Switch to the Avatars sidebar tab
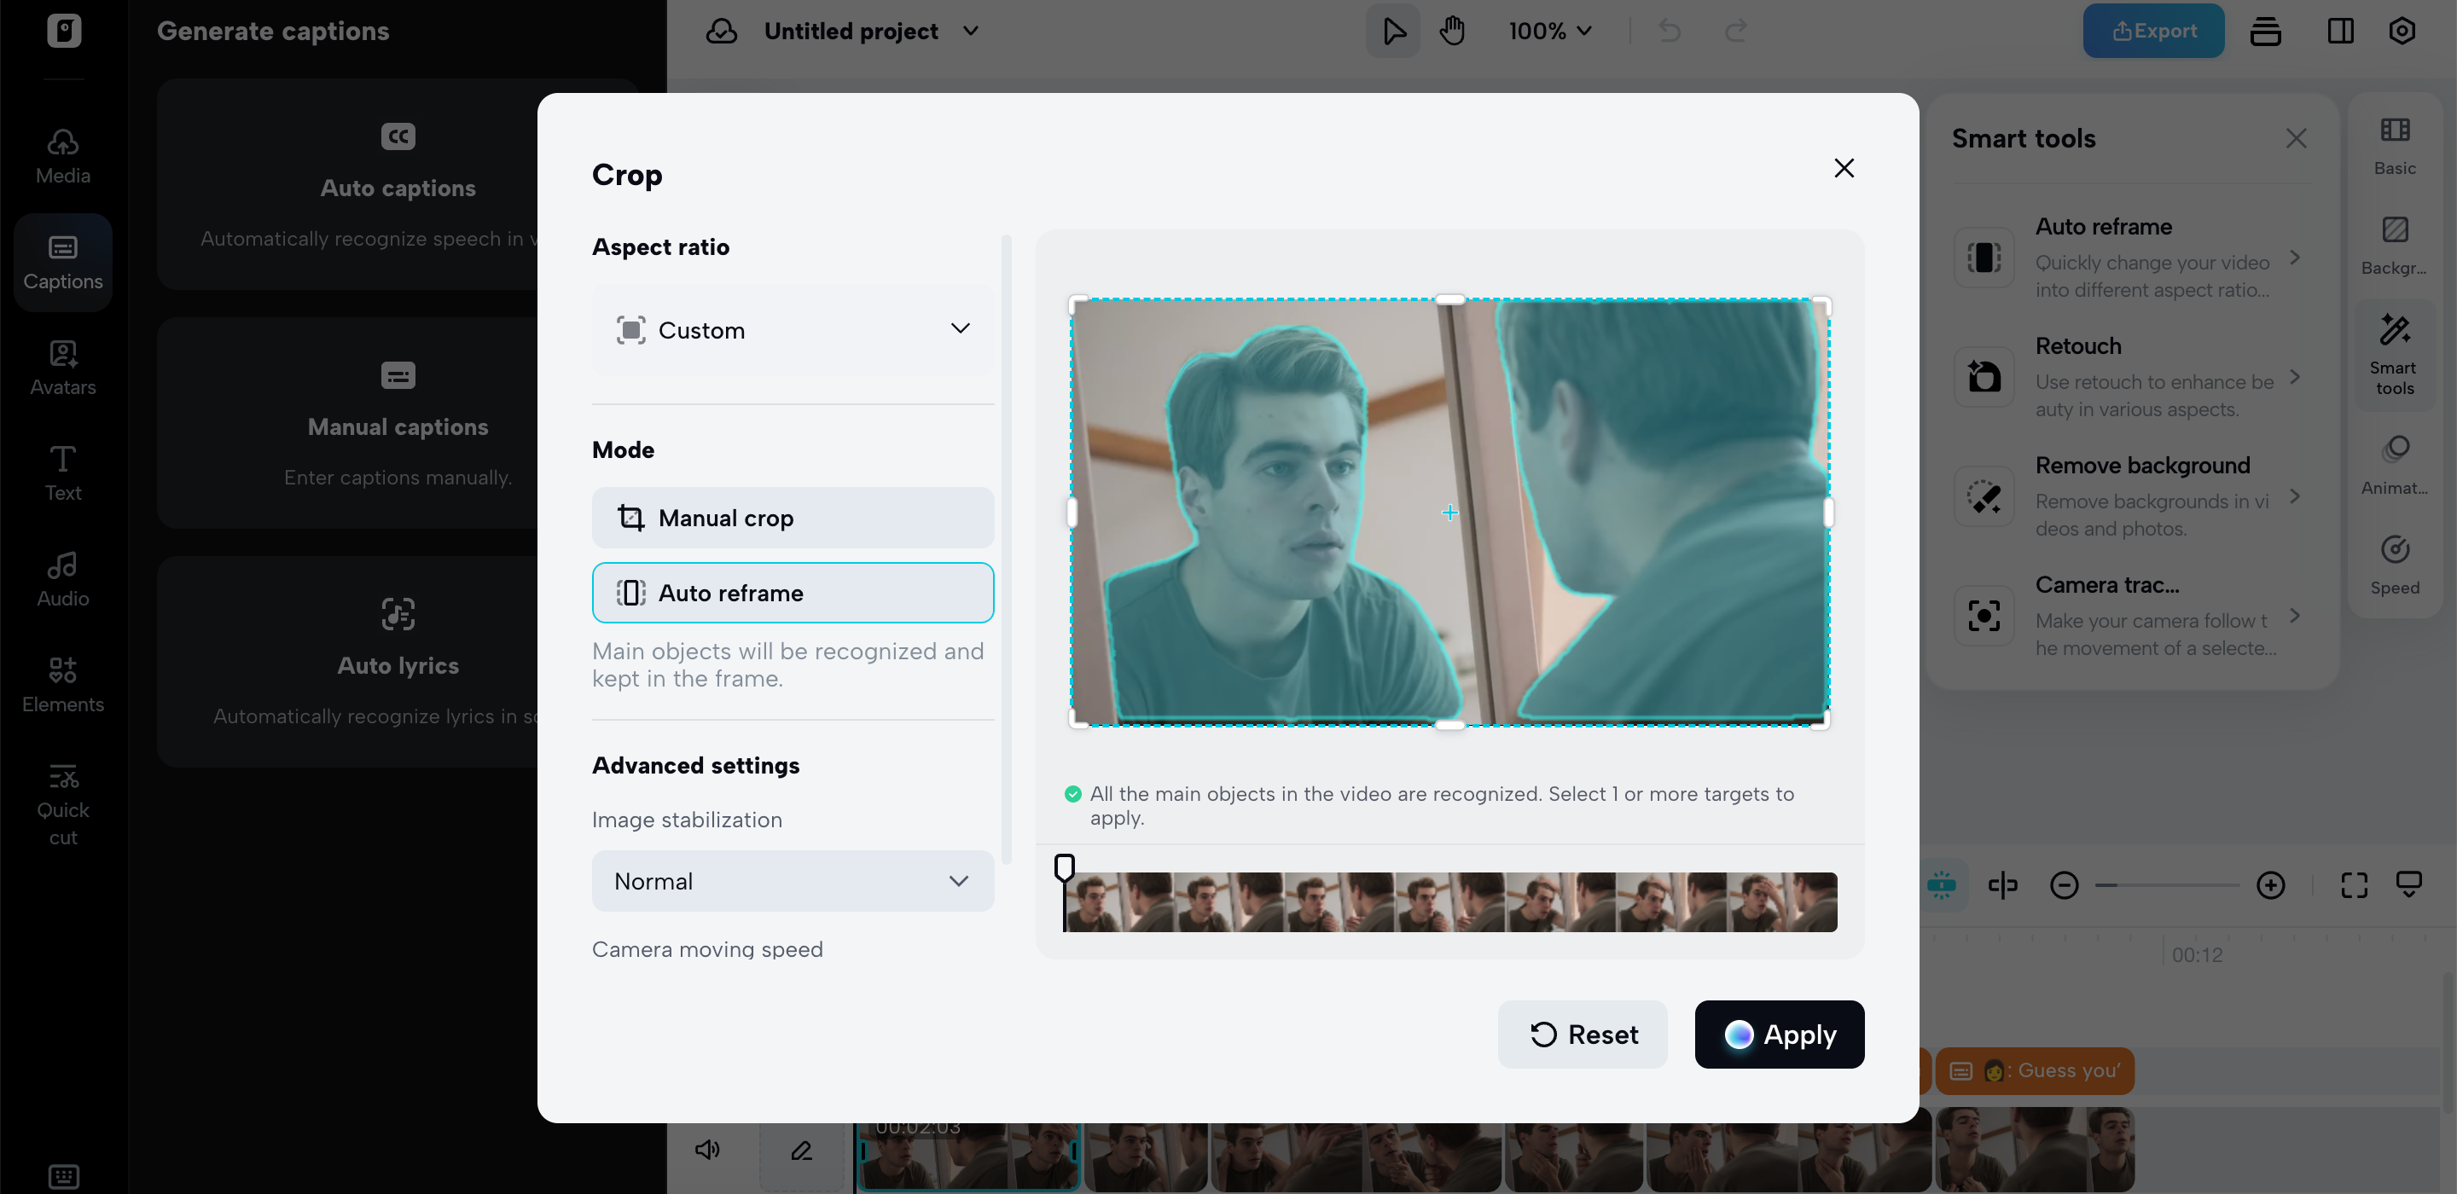Screen dimensions: 2457x1194 pos(63,368)
